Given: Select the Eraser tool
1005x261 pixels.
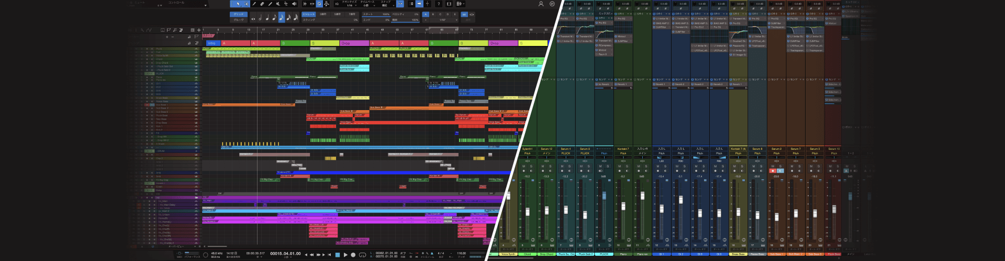Looking at the screenshot, I should [262, 4].
